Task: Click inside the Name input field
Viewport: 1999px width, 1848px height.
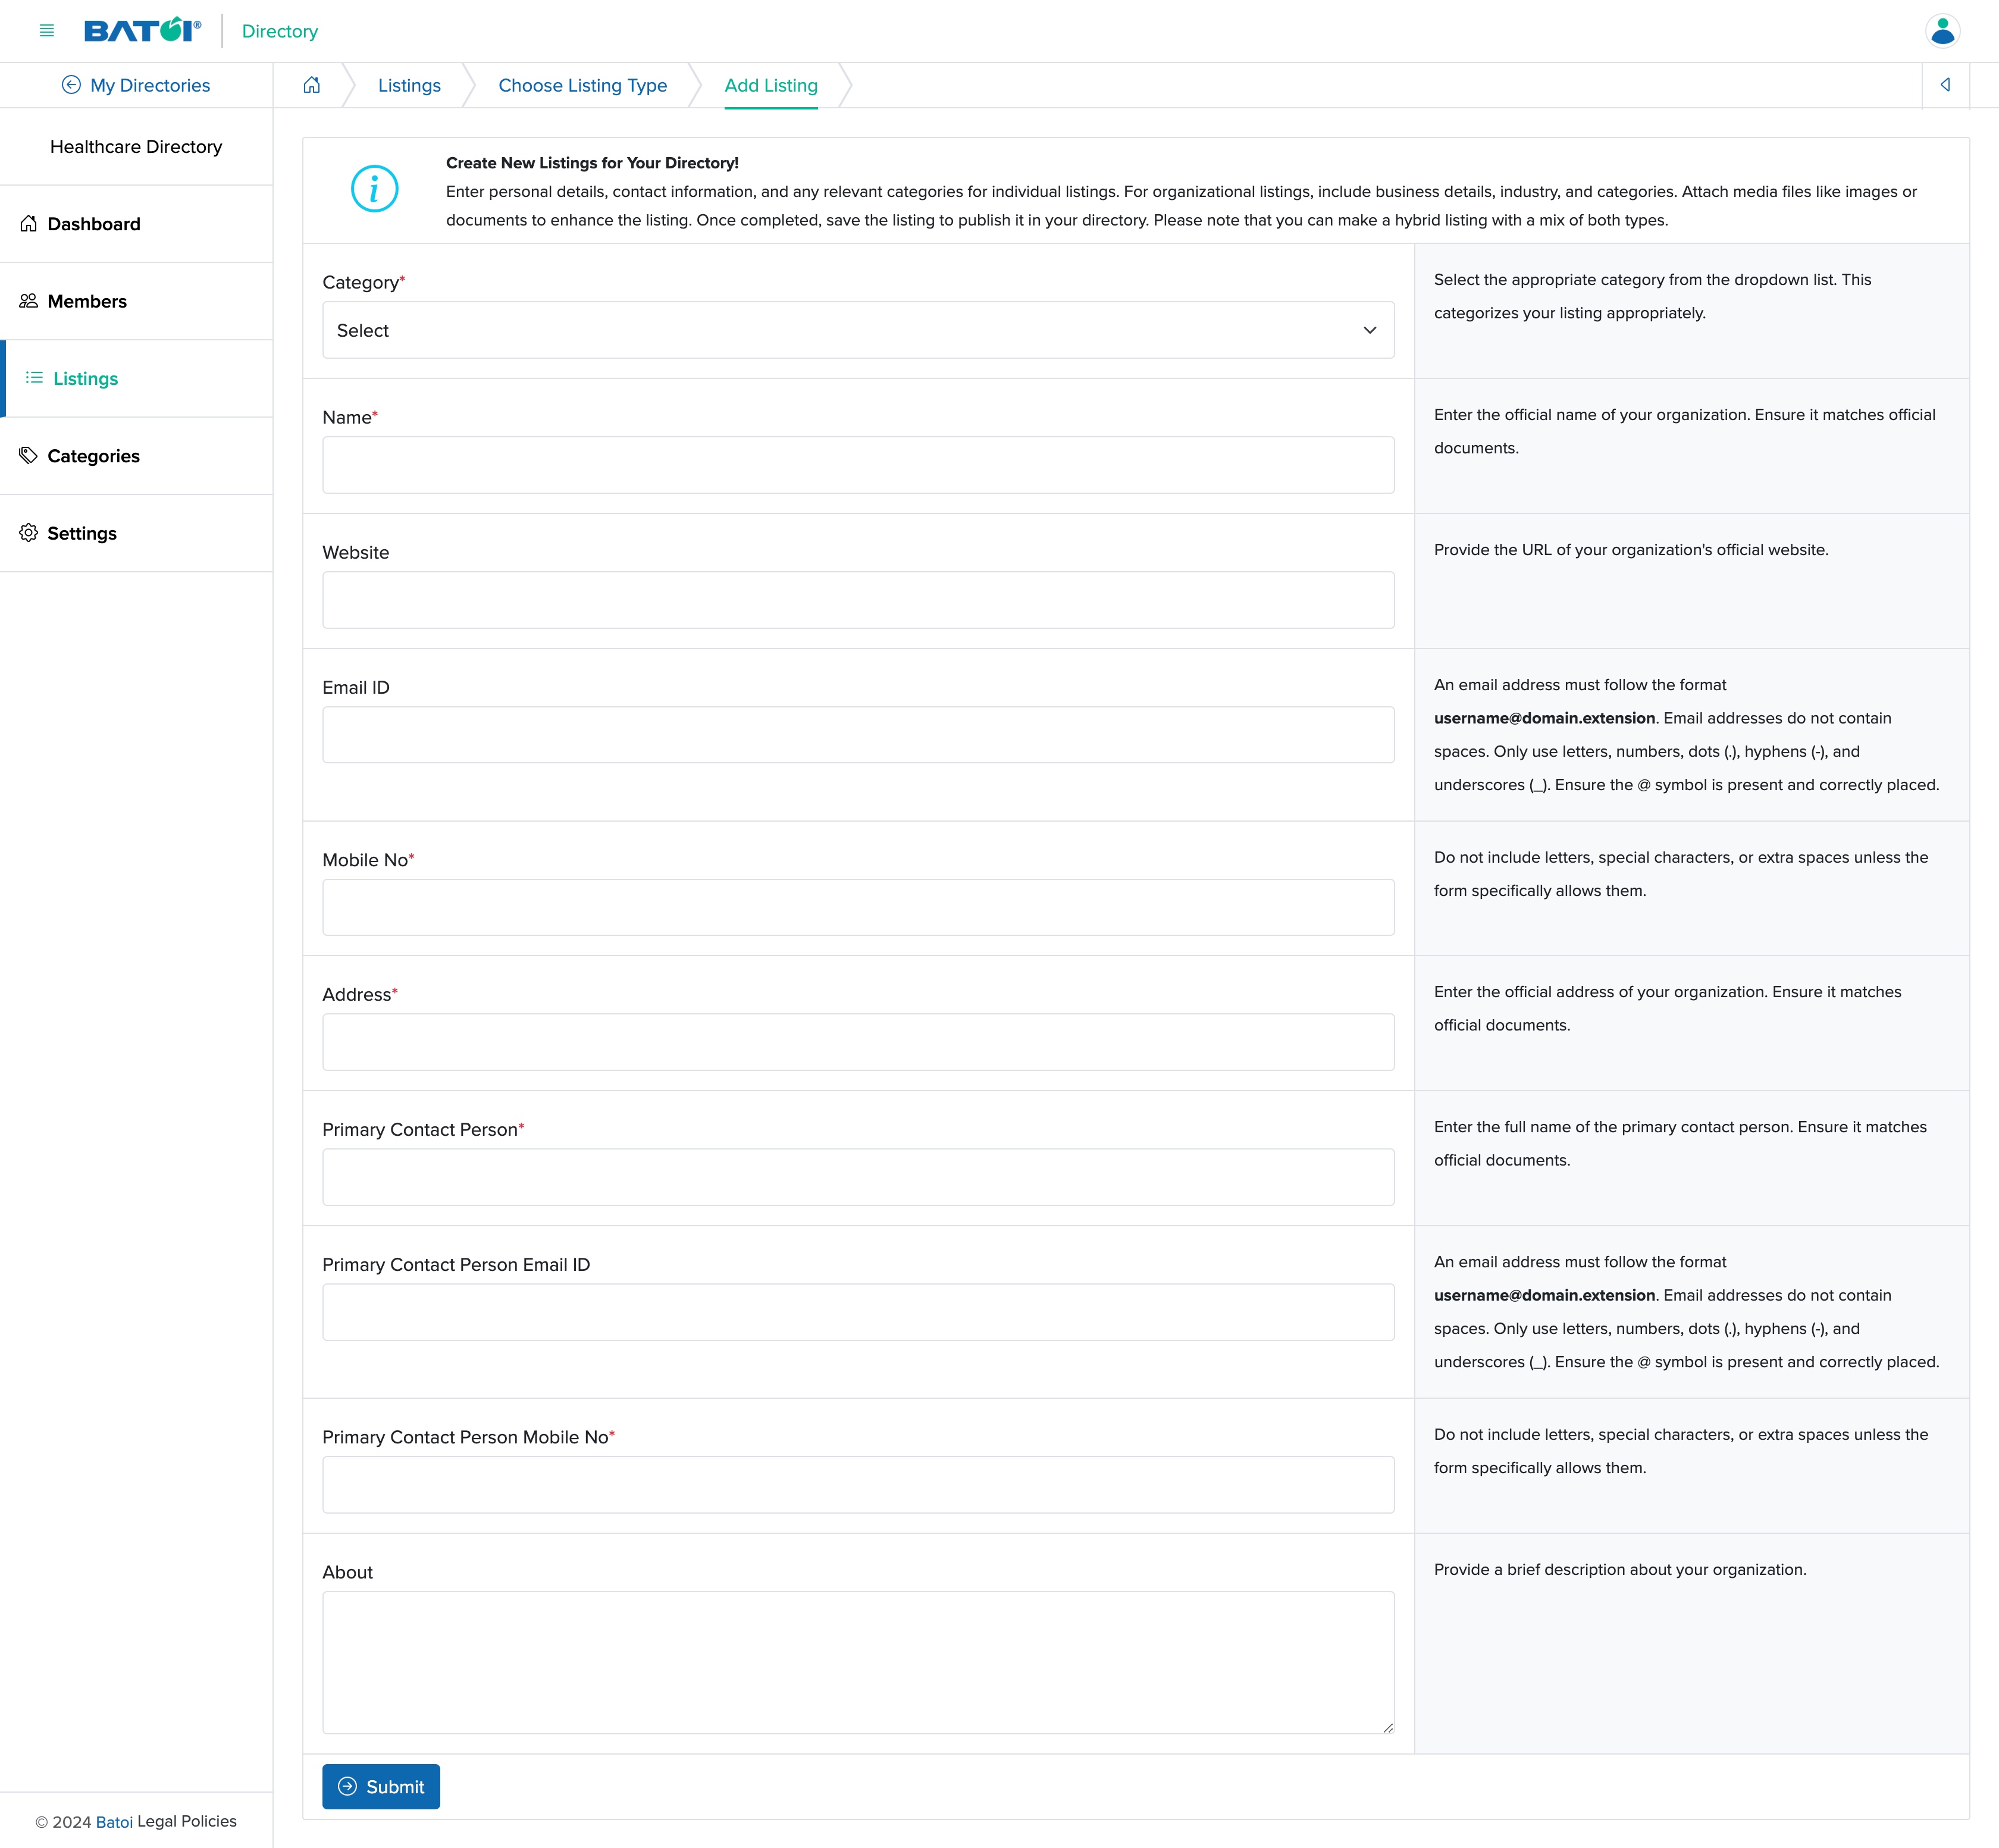Action: tap(857, 464)
